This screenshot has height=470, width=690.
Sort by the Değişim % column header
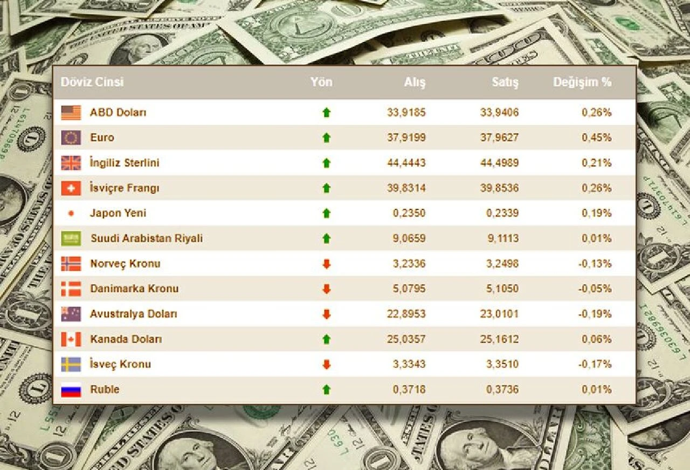583,82
